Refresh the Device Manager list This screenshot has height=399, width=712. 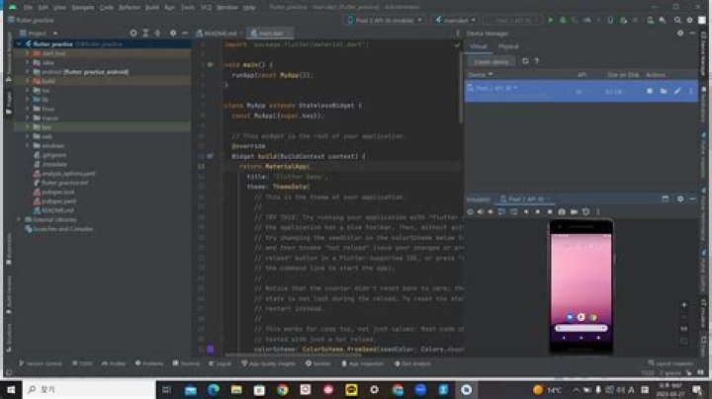(525, 61)
